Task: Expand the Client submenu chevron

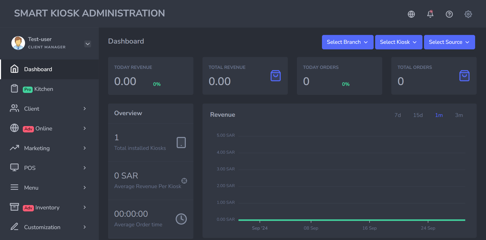Action: click(x=85, y=109)
